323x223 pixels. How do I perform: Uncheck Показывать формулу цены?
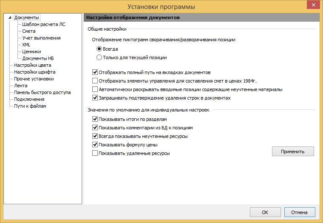pos(95,145)
